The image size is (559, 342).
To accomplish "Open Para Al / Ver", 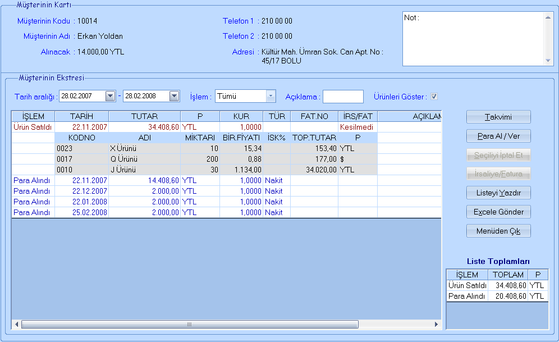I will pyautogui.click(x=498, y=136).
